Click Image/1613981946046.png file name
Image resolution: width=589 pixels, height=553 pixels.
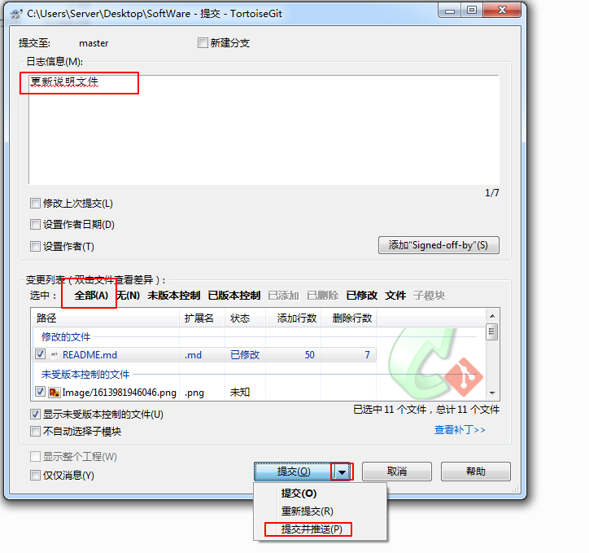pos(119,393)
